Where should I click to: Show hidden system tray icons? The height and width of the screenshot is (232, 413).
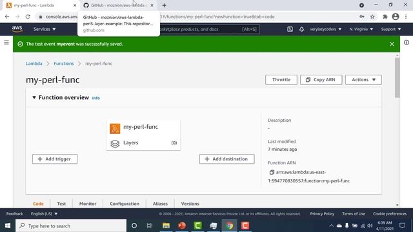coord(331,226)
